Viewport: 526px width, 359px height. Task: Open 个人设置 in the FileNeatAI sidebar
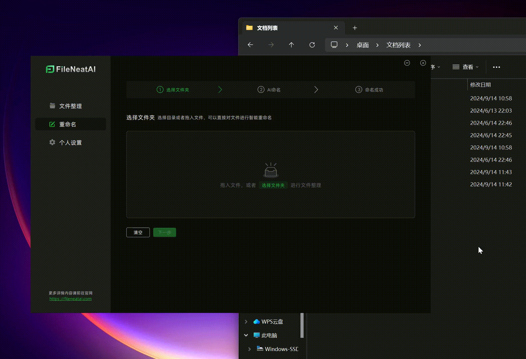70,143
